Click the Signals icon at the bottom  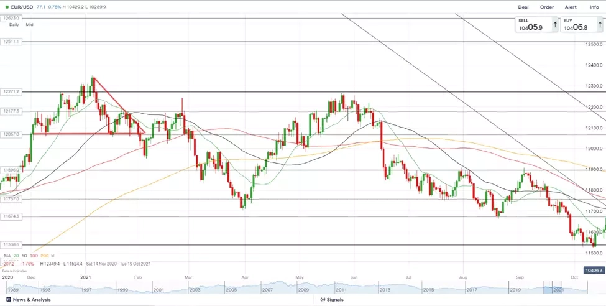tap(322, 299)
